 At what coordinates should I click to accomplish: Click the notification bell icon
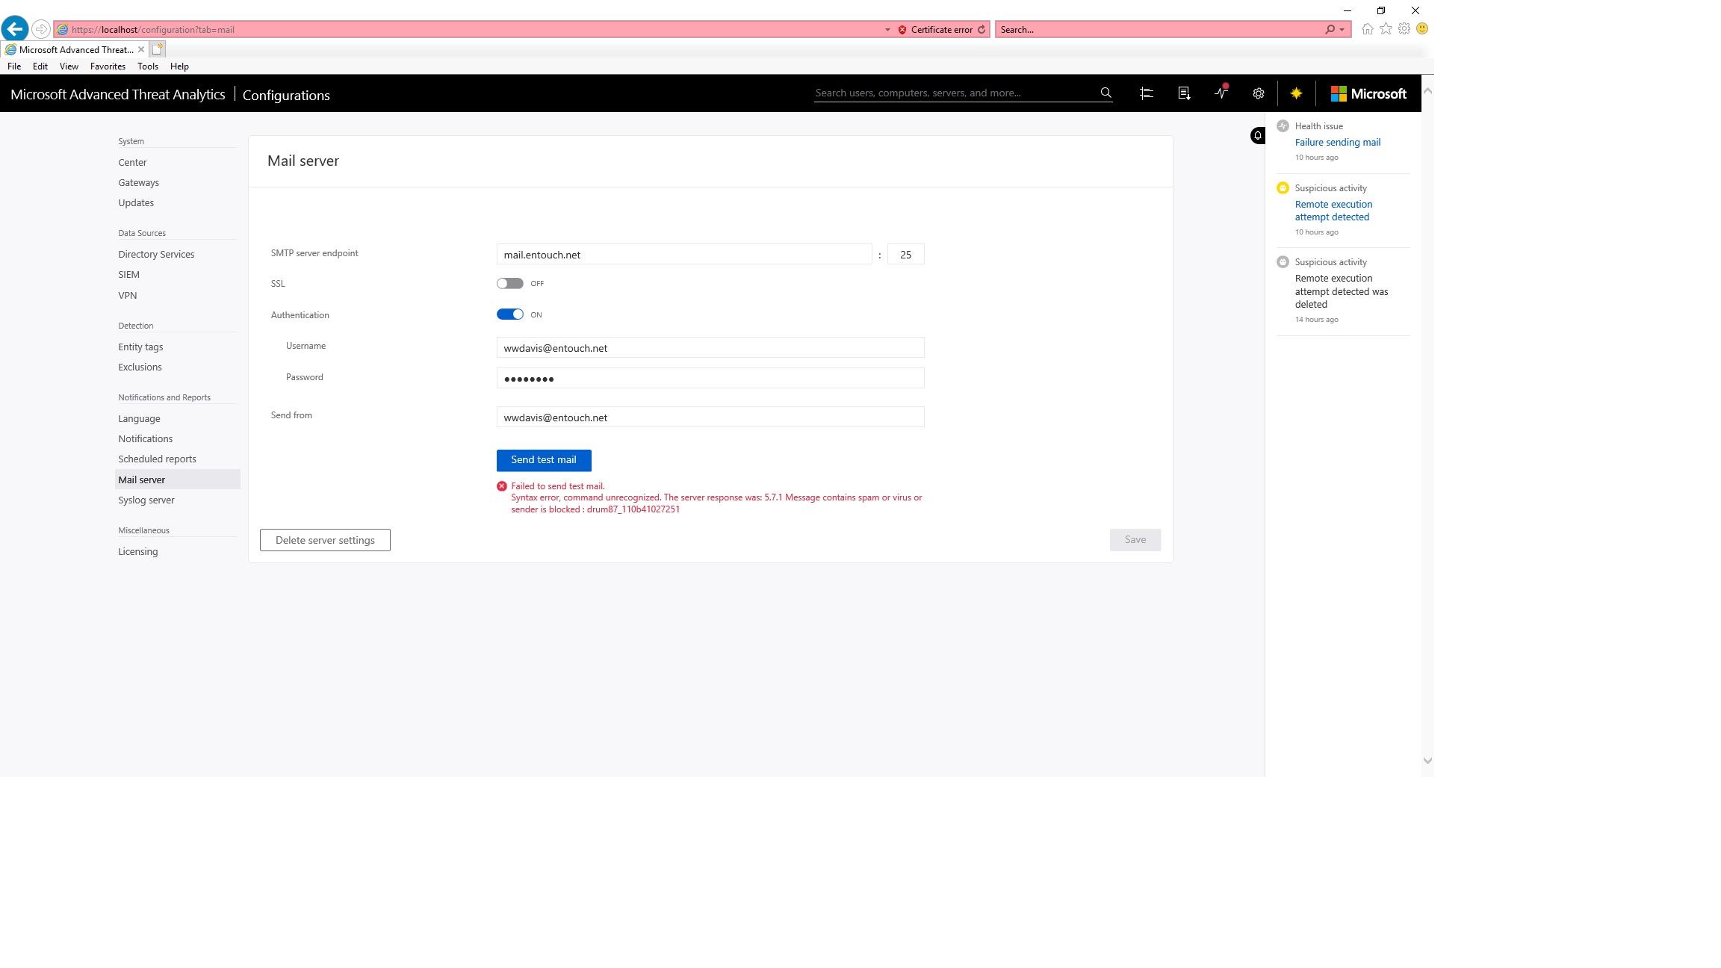click(1258, 136)
